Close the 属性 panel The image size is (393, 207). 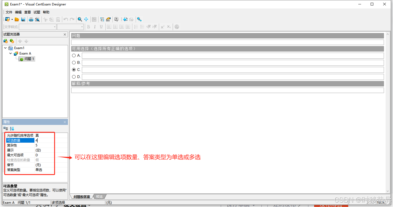pyautogui.click(x=65, y=122)
